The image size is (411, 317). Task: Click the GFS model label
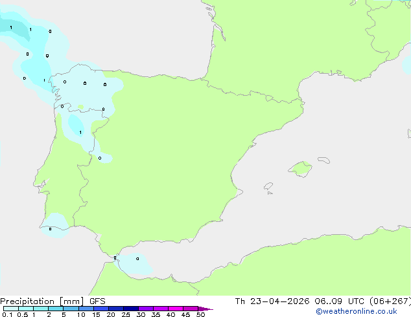point(97,301)
